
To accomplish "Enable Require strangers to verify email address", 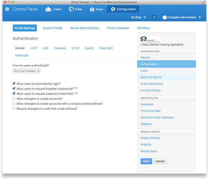I will point(14,108).
